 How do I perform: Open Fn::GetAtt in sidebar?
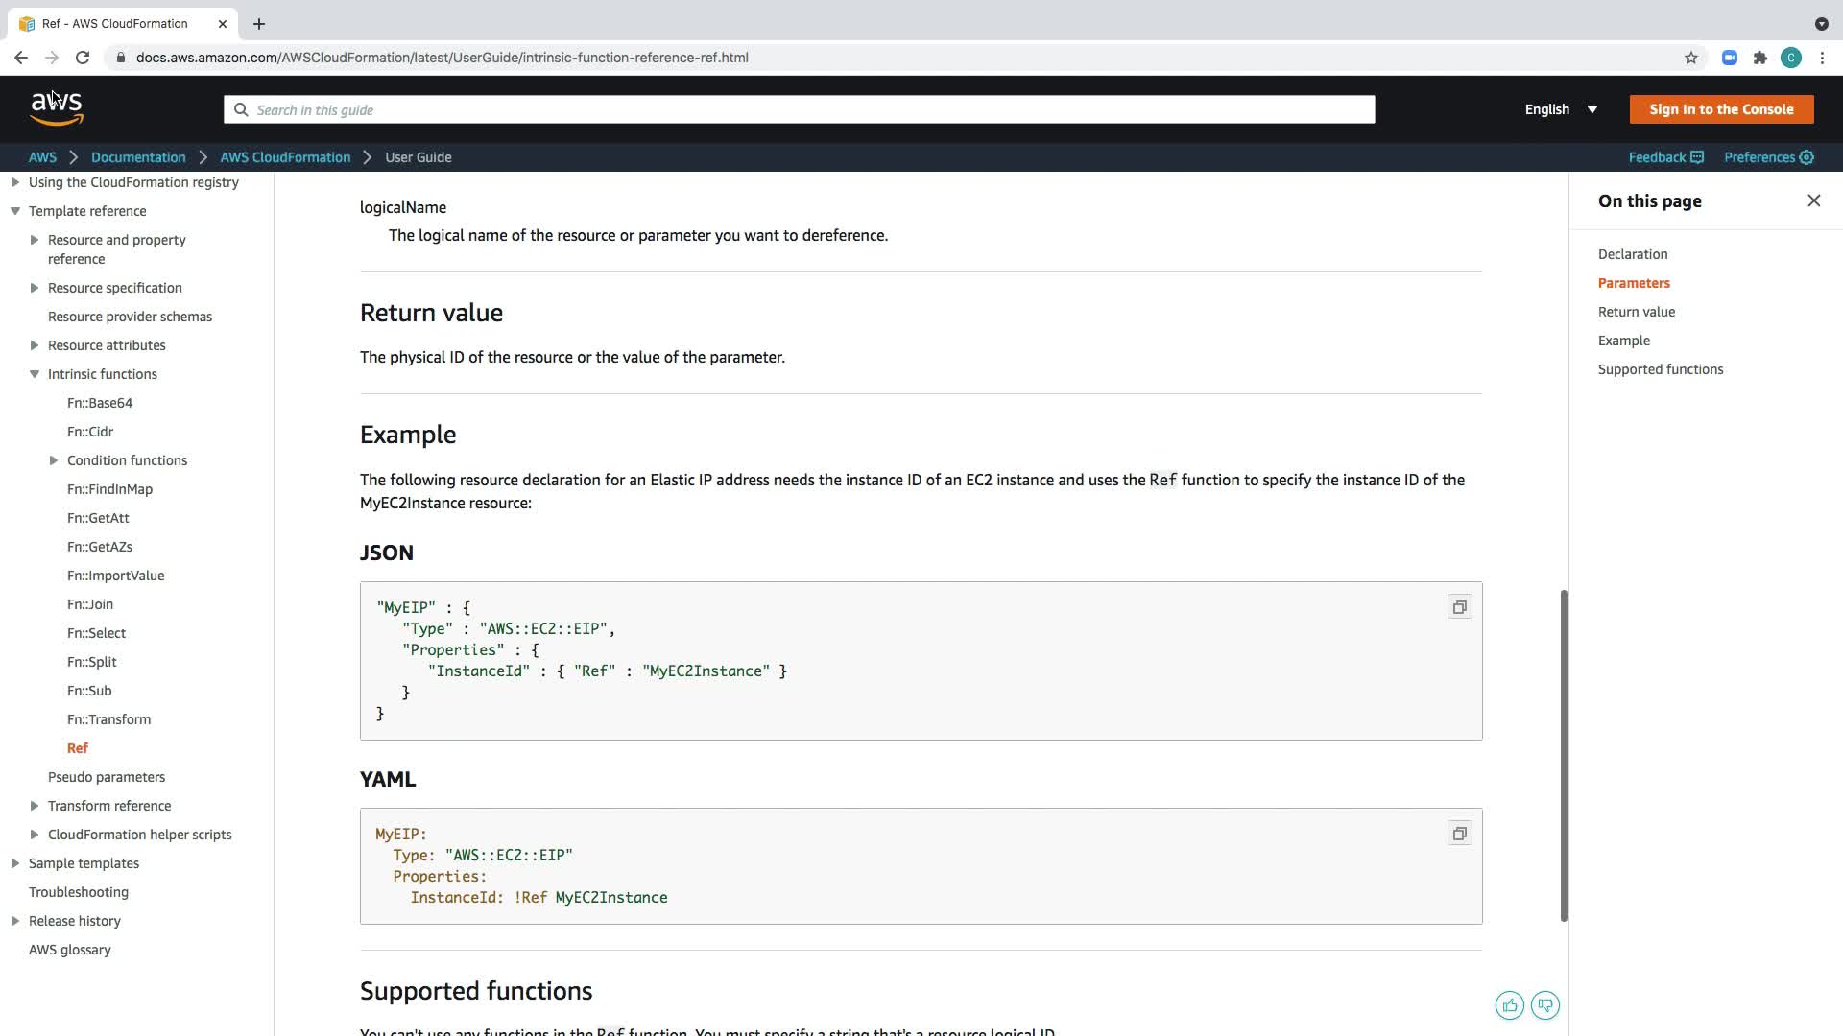click(x=98, y=518)
